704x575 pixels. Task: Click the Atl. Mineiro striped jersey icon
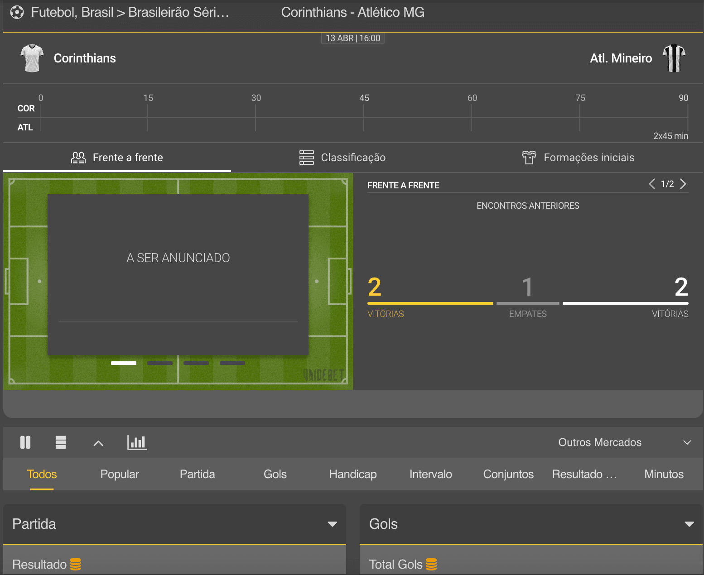click(674, 58)
